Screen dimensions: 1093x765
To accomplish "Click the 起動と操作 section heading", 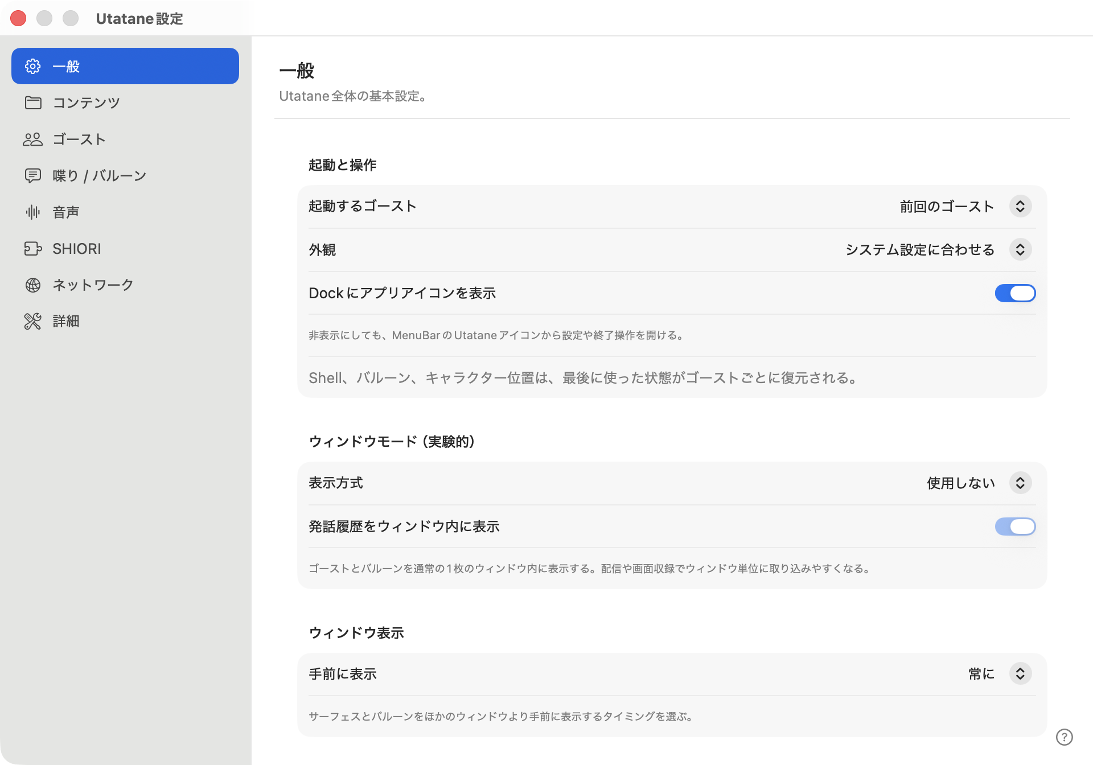I will point(343,165).
